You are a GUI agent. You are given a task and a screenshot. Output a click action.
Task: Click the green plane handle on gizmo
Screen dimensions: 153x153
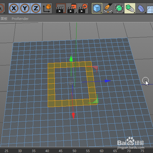(96, 101)
